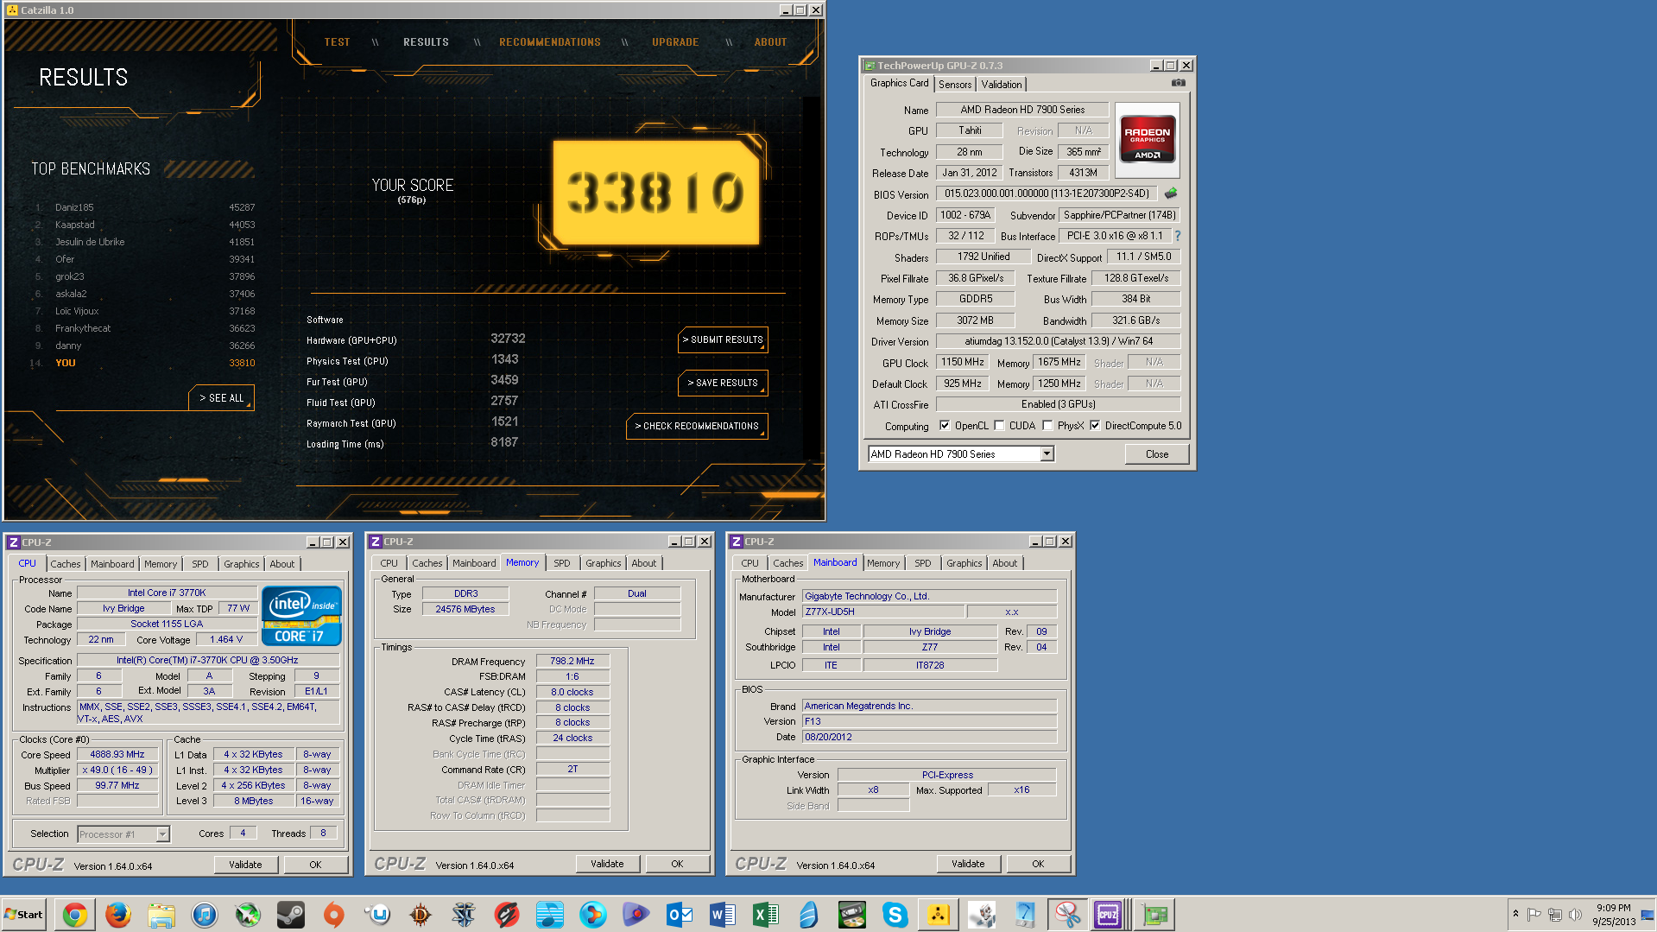Open ABOUT tab in Catzilla
Viewport: 1657px width, 932px height.
pyautogui.click(x=771, y=42)
